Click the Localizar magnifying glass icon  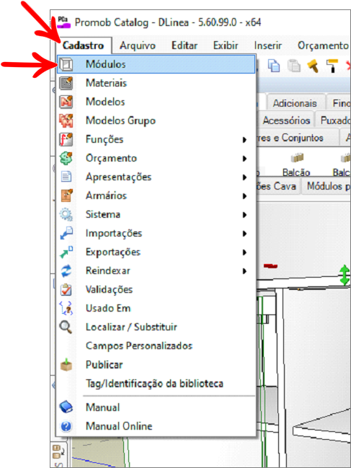(66, 327)
